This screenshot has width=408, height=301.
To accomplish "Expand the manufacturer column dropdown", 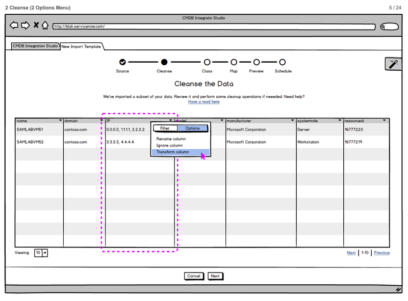I will [x=292, y=120].
